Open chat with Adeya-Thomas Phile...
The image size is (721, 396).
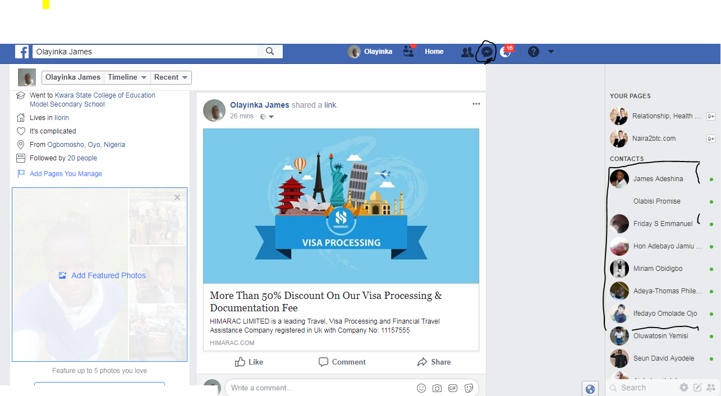click(662, 291)
